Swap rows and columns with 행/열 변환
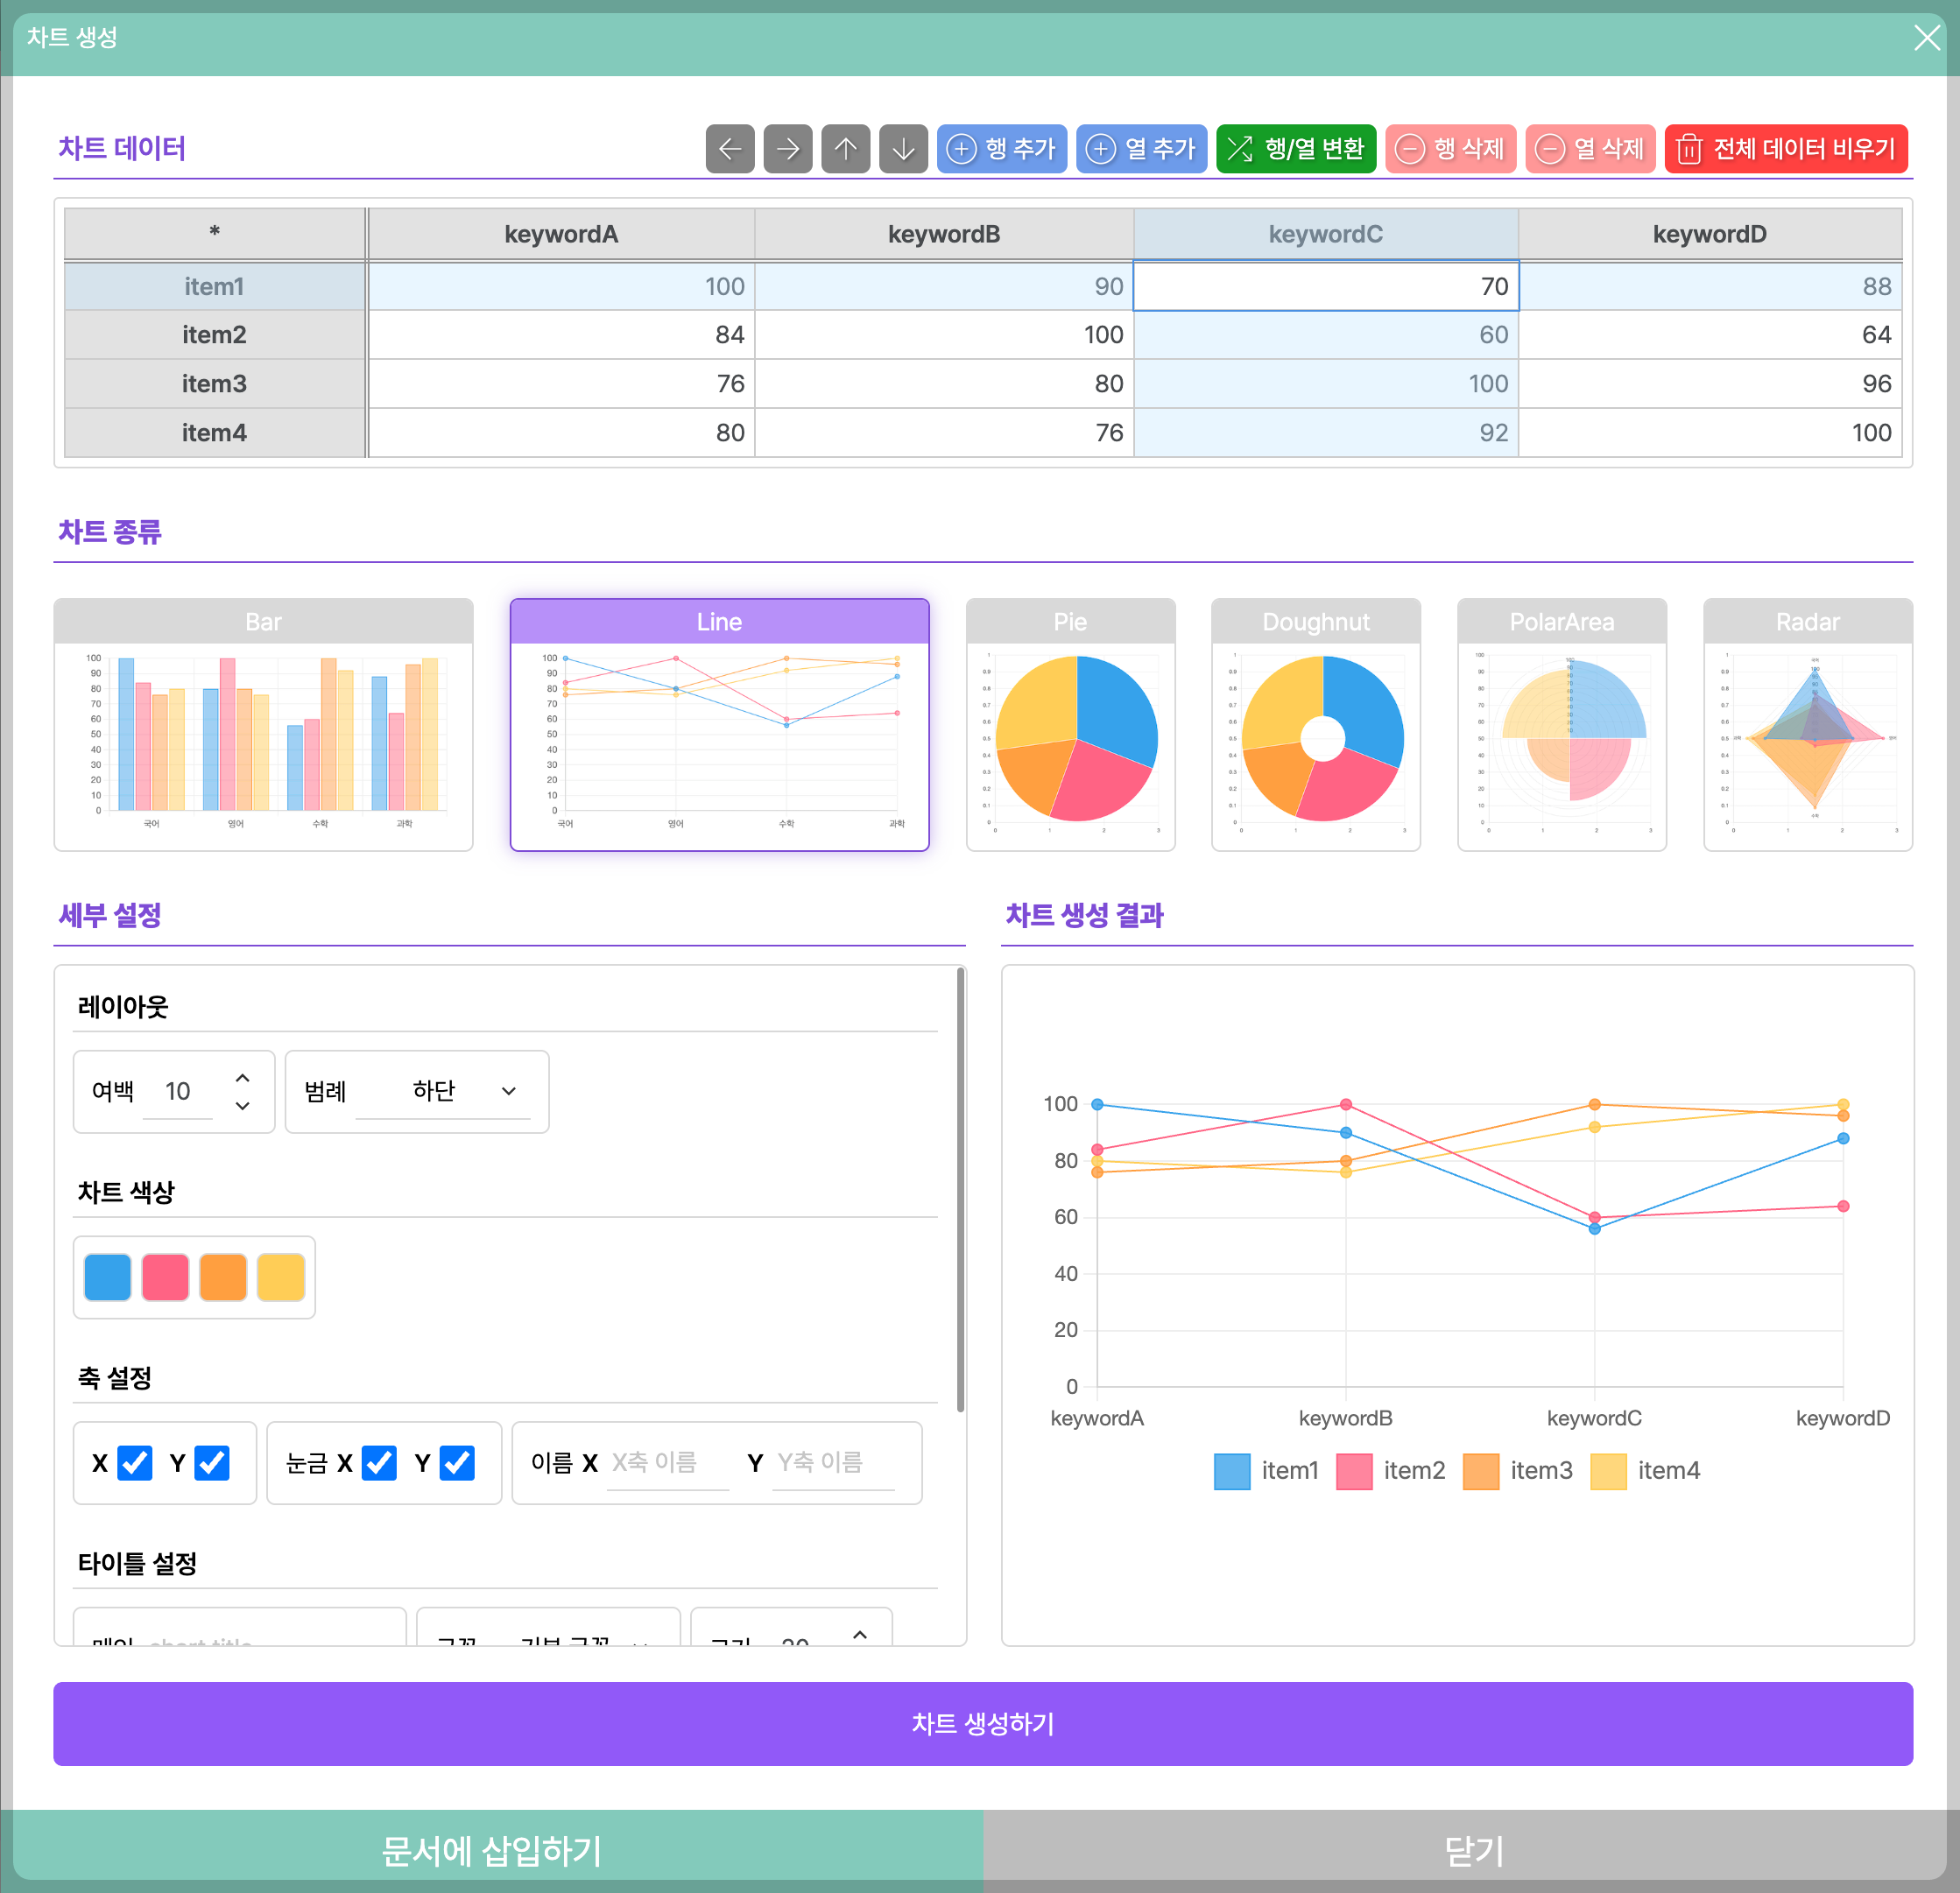This screenshot has width=1960, height=1893. [1295, 149]
